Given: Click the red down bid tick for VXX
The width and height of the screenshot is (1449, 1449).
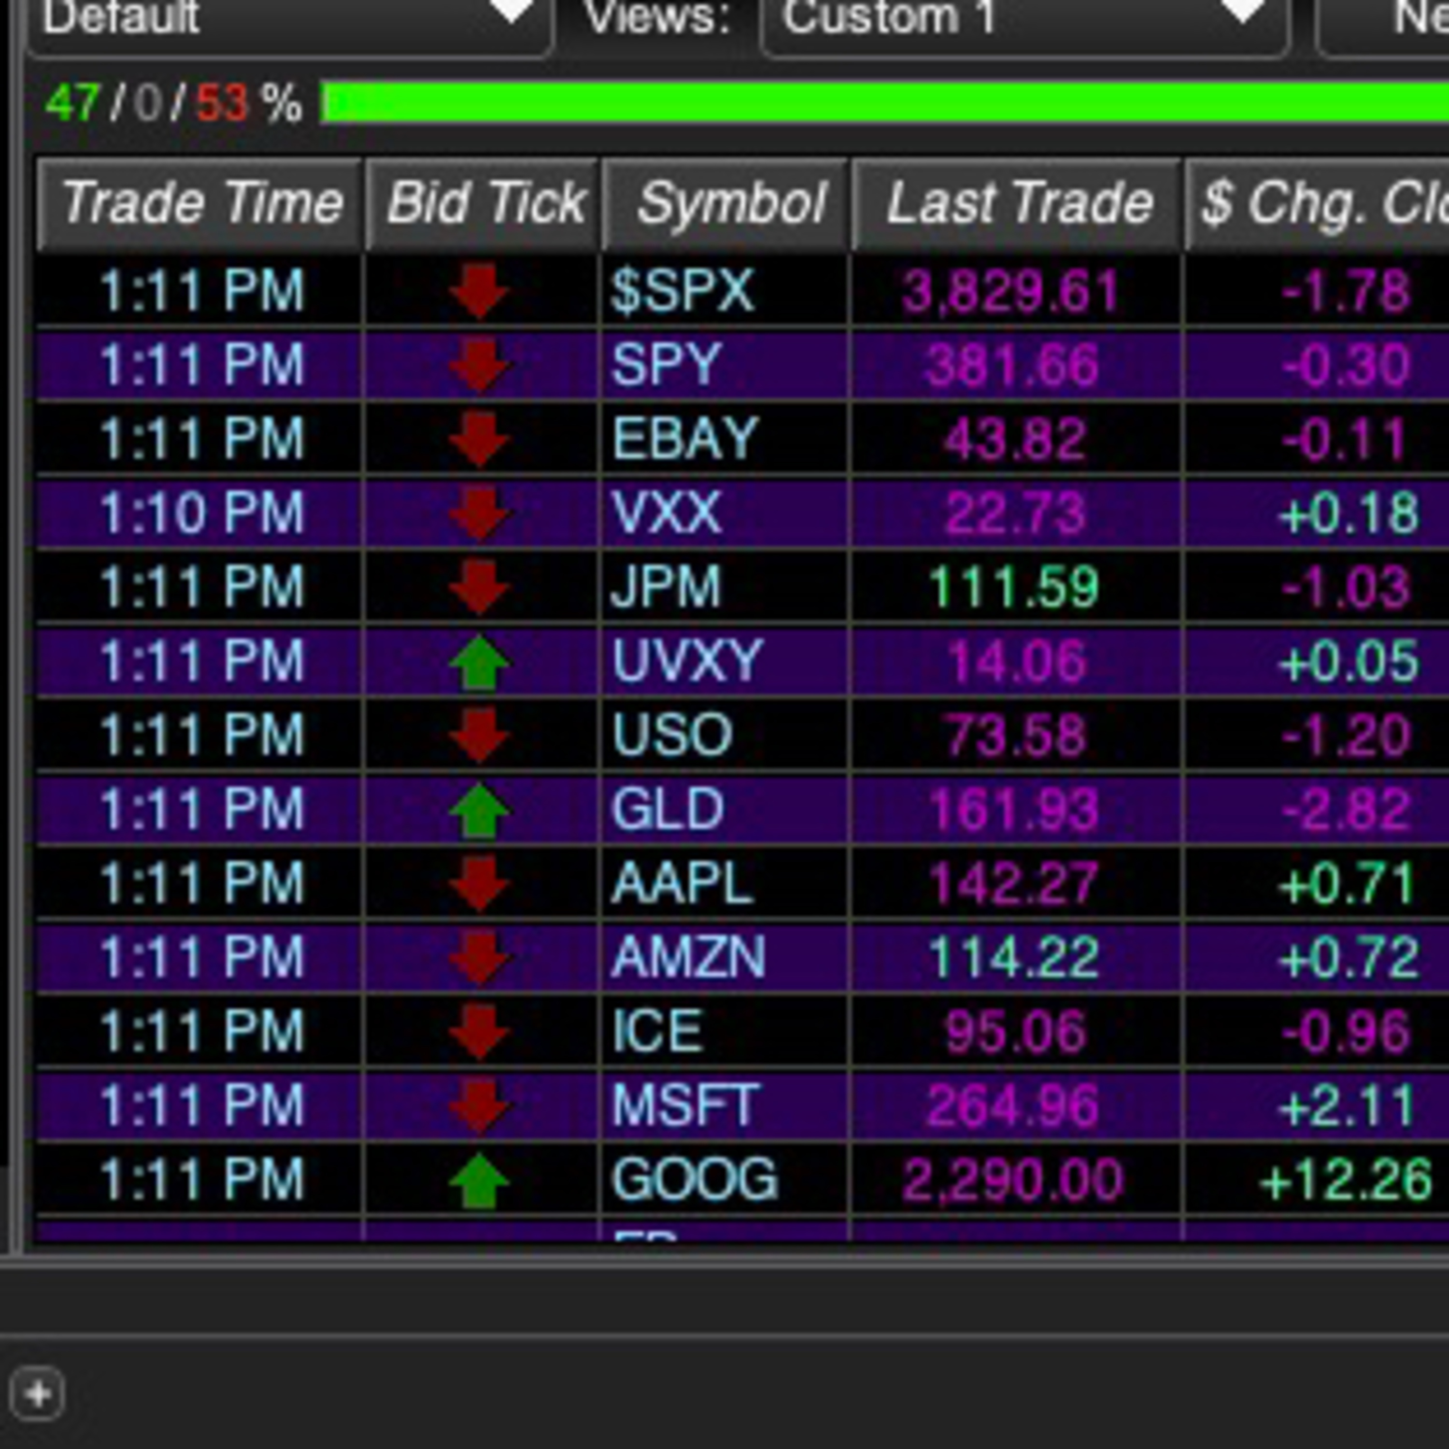Looking at the screenshot, I should tap(479, 514).
